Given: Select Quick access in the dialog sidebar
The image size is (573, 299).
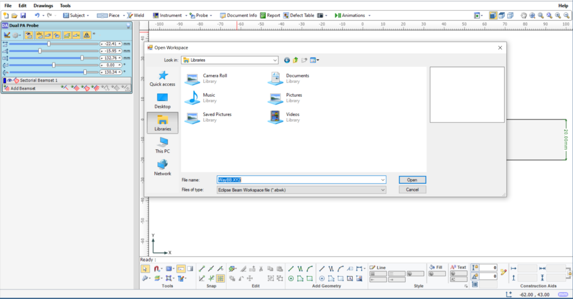Looking at the screenshot, I should 162,78.
